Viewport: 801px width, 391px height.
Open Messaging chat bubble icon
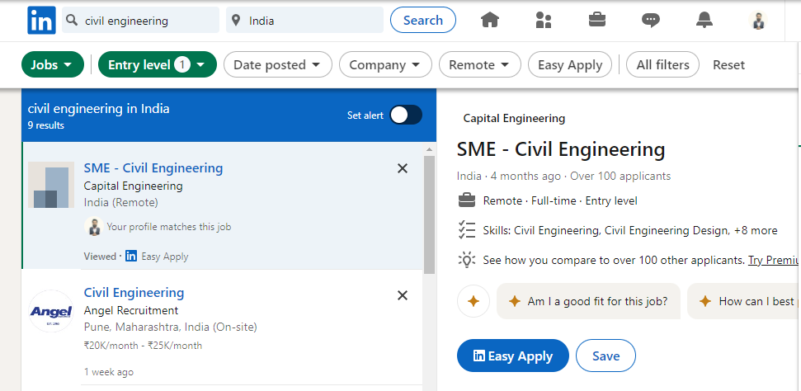(650, 21)
